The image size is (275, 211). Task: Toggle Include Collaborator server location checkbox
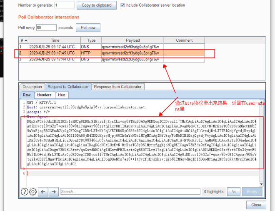coord(123,5)
